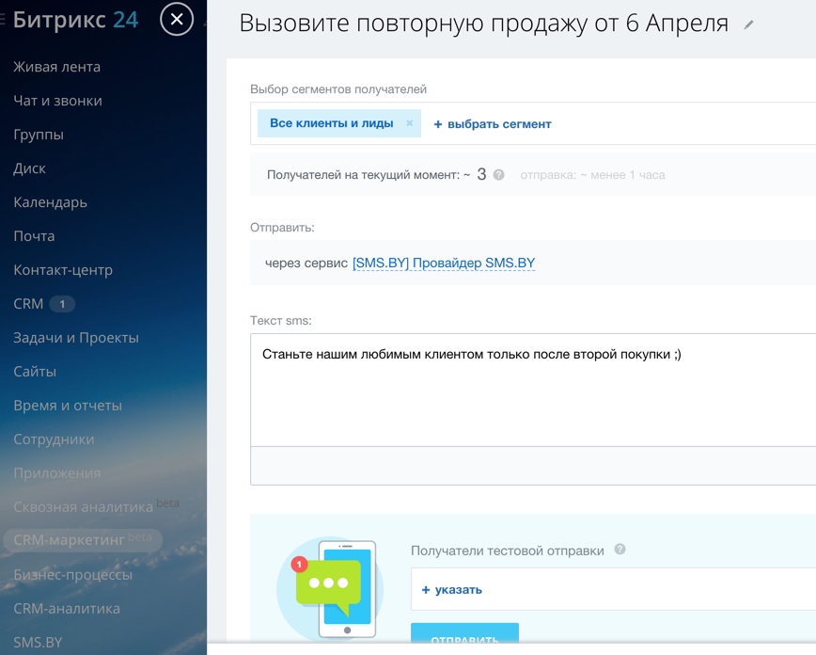Click help icon beside test recipients label
This screenshot has width=816, height=655.
point(620,550)
